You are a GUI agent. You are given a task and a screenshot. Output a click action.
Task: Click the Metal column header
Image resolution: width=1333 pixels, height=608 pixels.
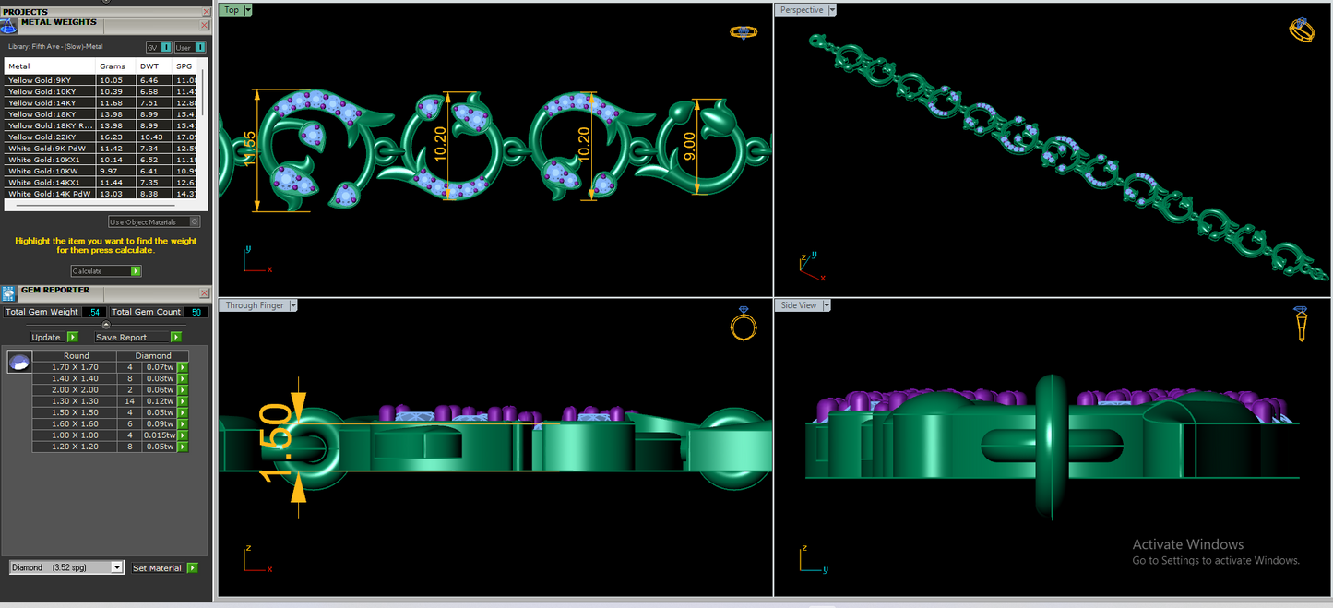[x=50, y=66]
